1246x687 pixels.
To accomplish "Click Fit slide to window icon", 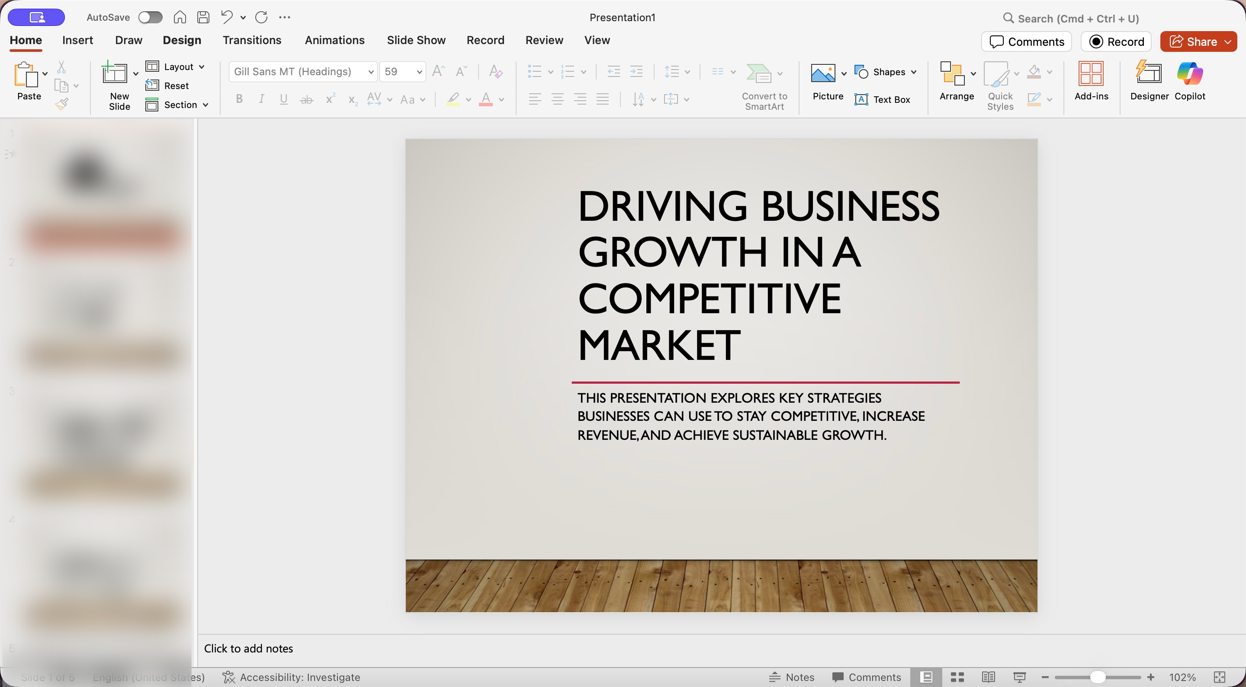I will 1219,677.
